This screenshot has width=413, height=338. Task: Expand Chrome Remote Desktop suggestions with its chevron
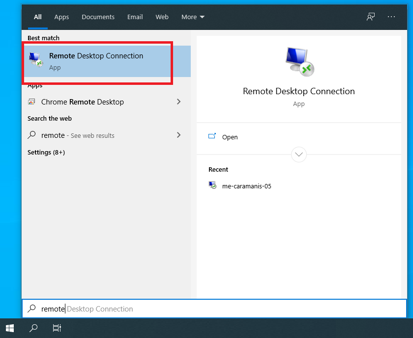[179, 102]
